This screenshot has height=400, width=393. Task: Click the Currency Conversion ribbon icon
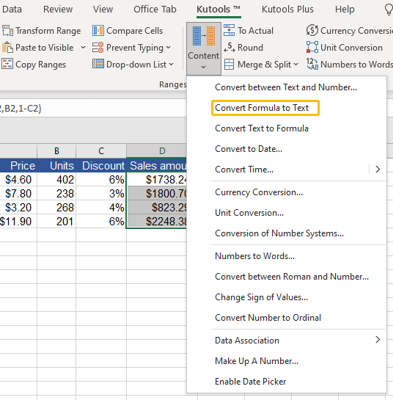[312, 30]
